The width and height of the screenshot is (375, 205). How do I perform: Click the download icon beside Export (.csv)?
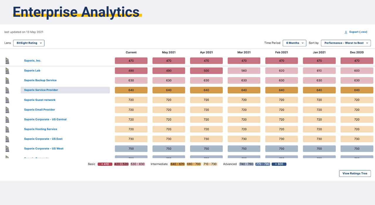pos(346,32)
